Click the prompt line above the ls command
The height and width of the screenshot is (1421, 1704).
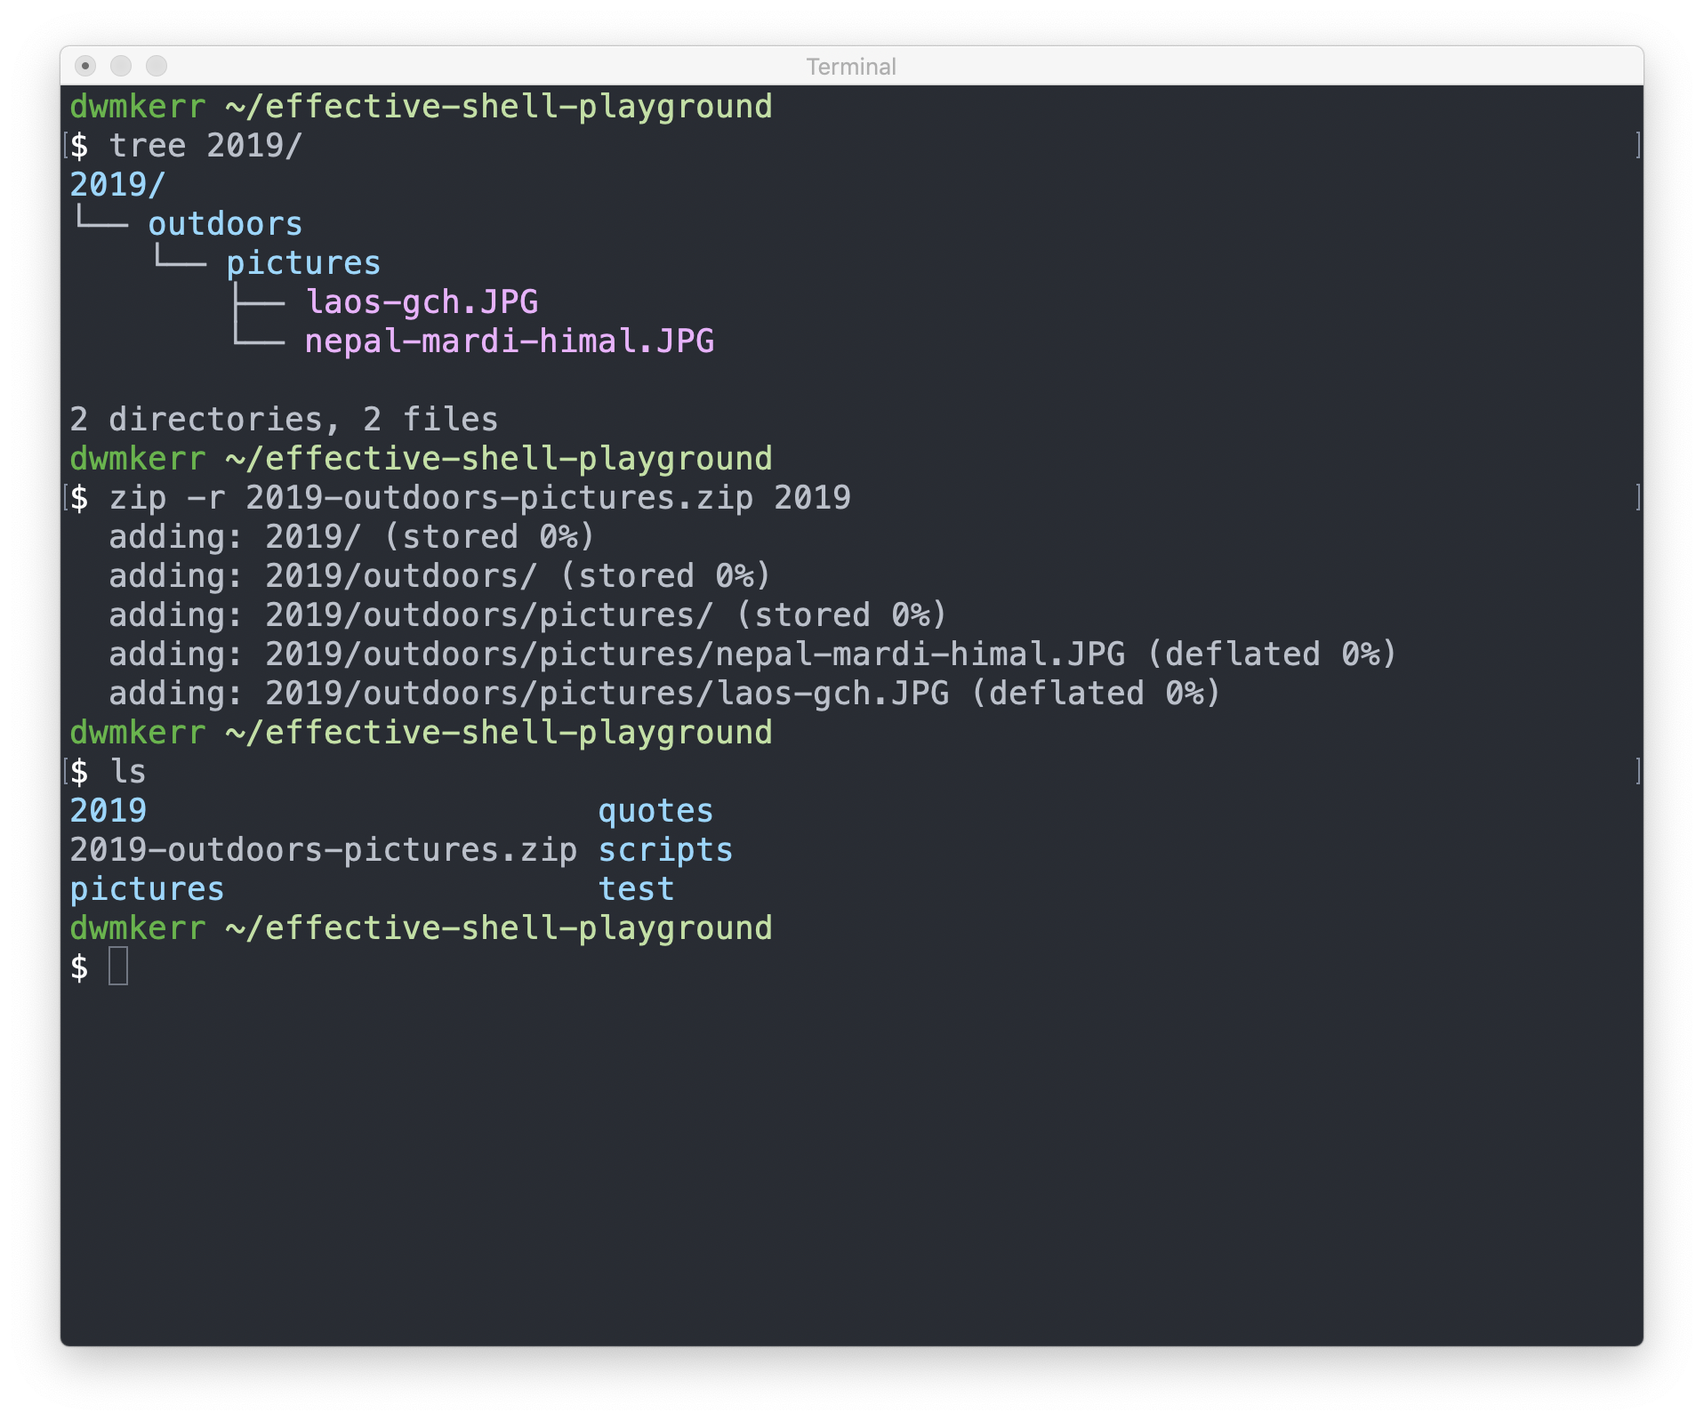tap(422, 732)
